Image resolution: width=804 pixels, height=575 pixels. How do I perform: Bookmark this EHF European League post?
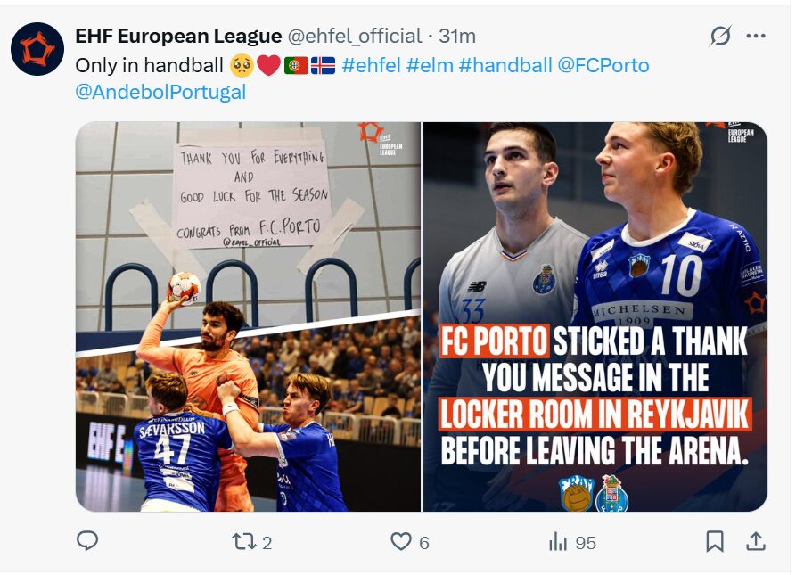click(x=715, y=542)
